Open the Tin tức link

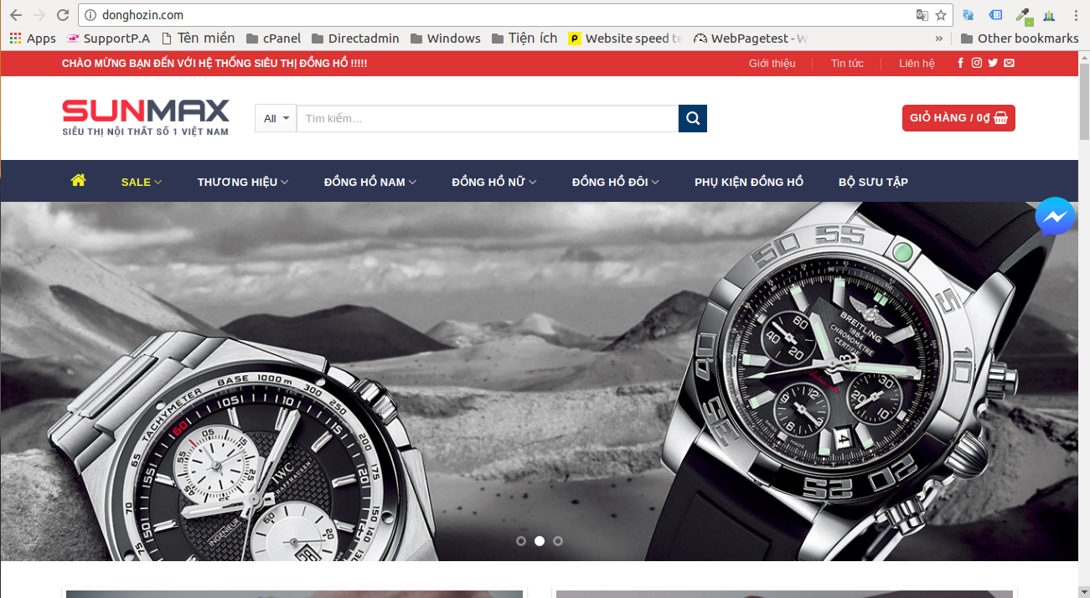pos(847,64)
